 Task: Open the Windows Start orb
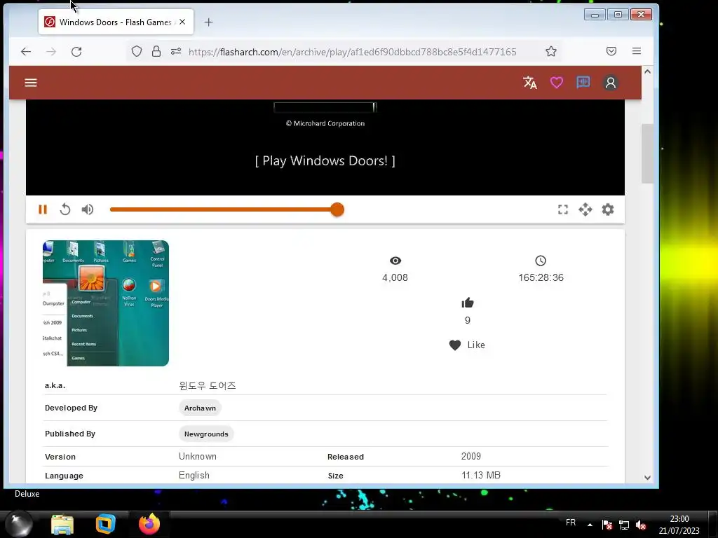[x=19, y=524]
